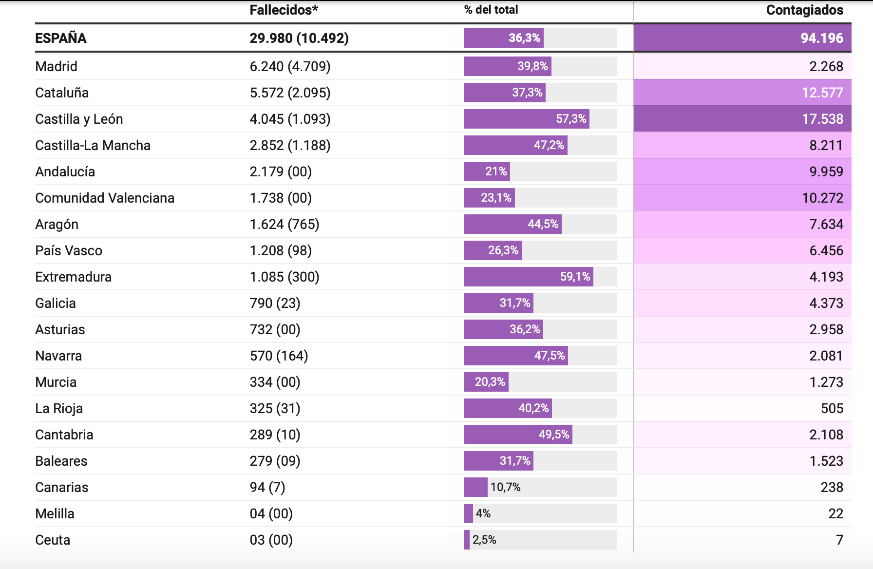Click the Madrid row name
The width and height of the screenshot is (873, 569).
click(56, 66)
